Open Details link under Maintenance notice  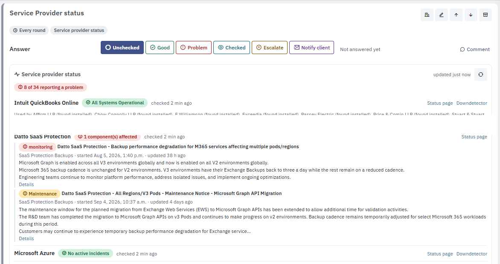pos(26,238)
